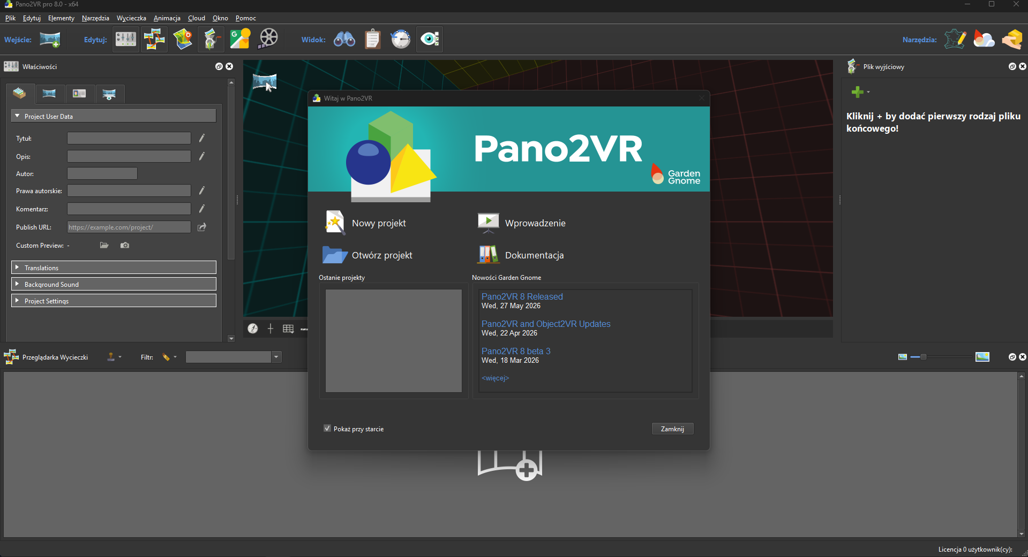Toggle the Overview eye icon
The image size is (1028, 557).
pos(430,40)
